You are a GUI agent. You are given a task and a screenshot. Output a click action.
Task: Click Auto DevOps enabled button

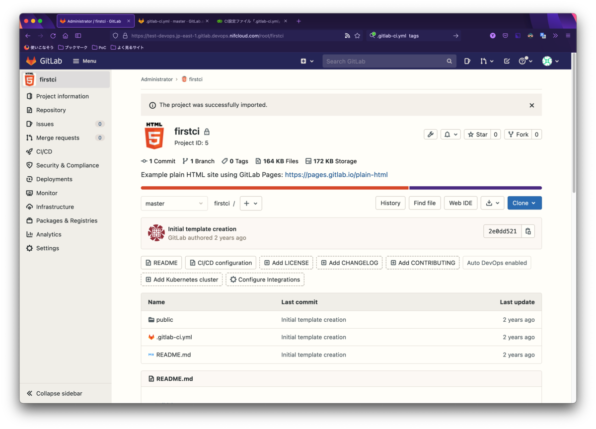click(x=497, y=263)
